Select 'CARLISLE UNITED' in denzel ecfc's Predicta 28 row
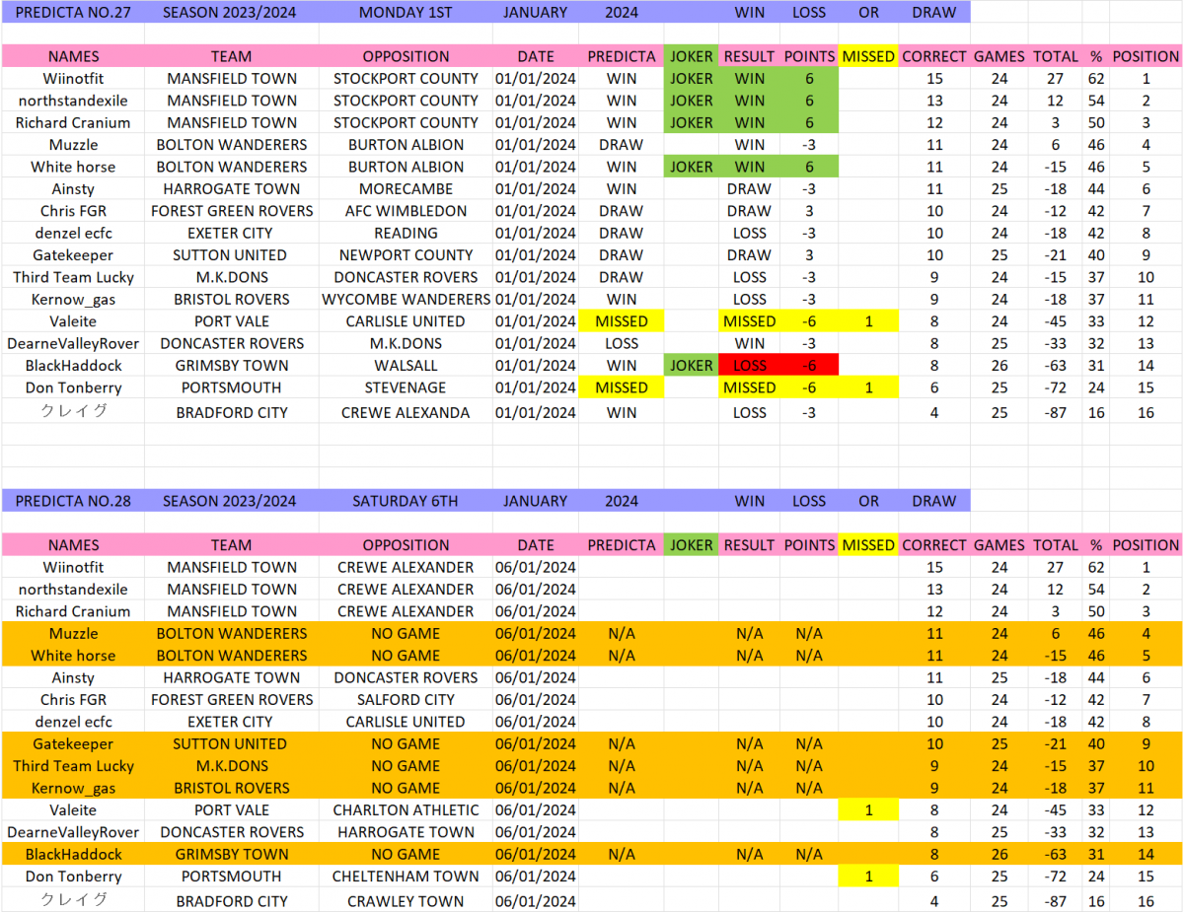The height and width of the screenshot is (912, 1184). click(406, 722)
